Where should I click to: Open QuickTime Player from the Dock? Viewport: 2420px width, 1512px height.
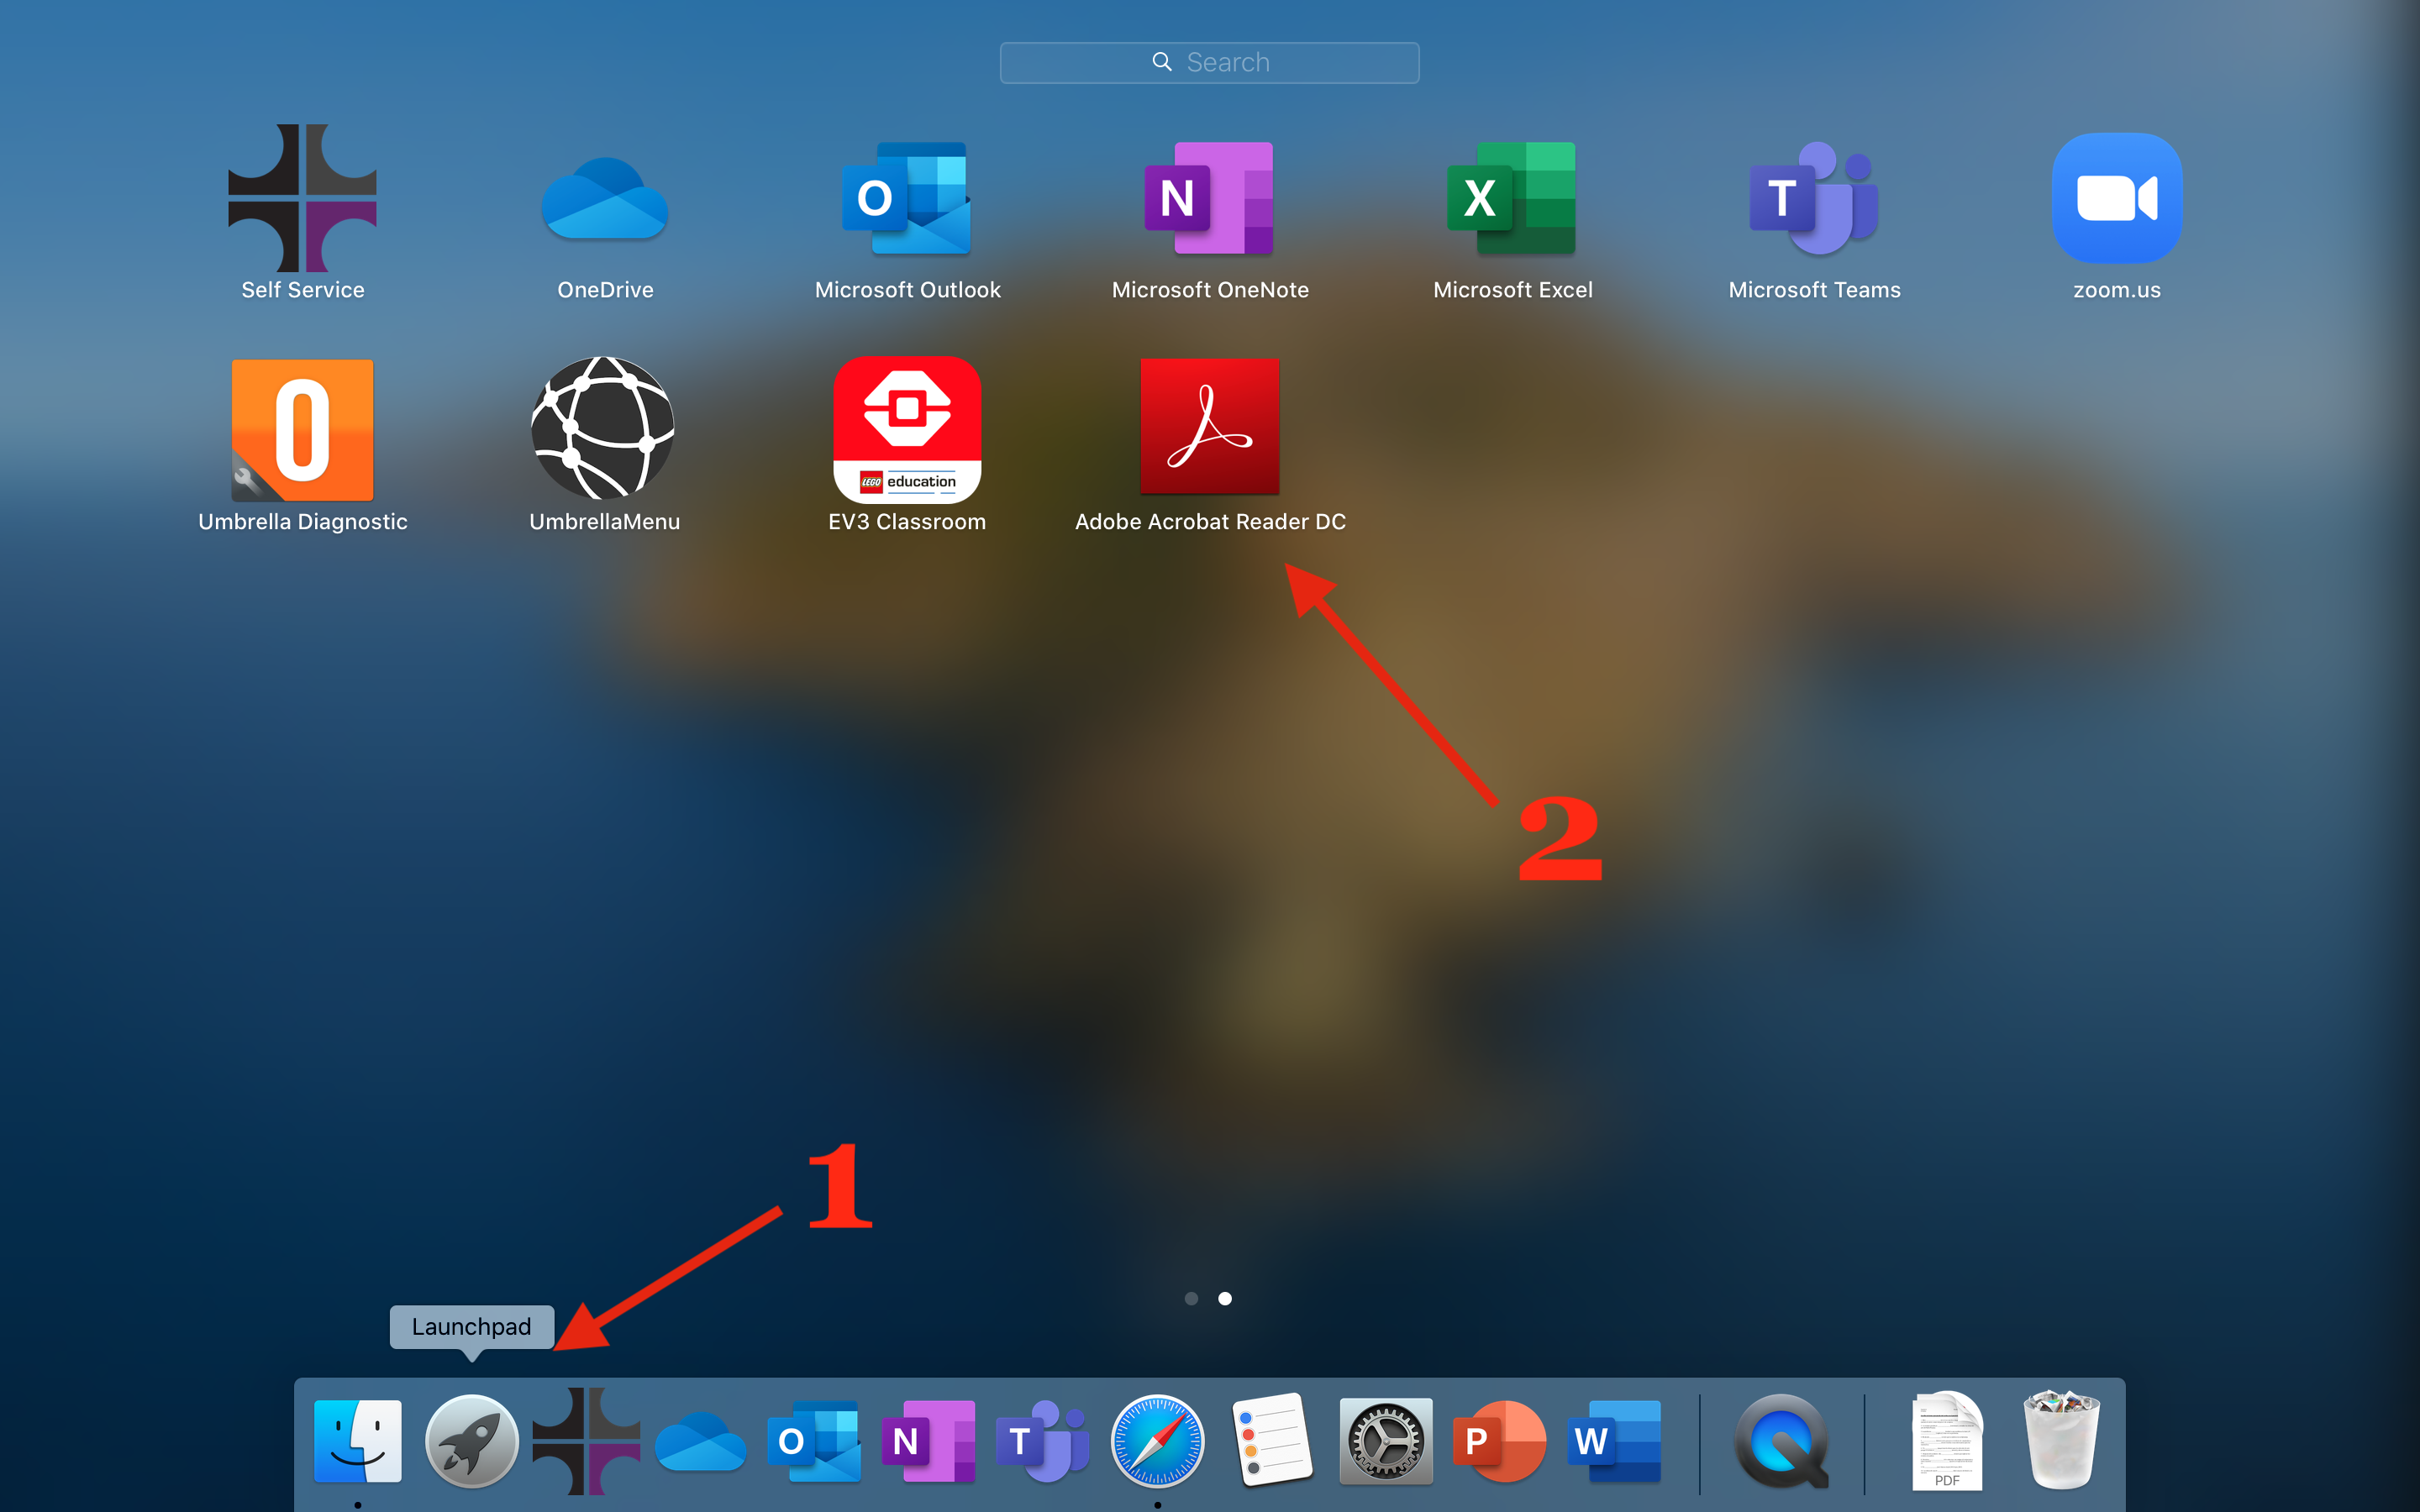tap(1782, 1441)
